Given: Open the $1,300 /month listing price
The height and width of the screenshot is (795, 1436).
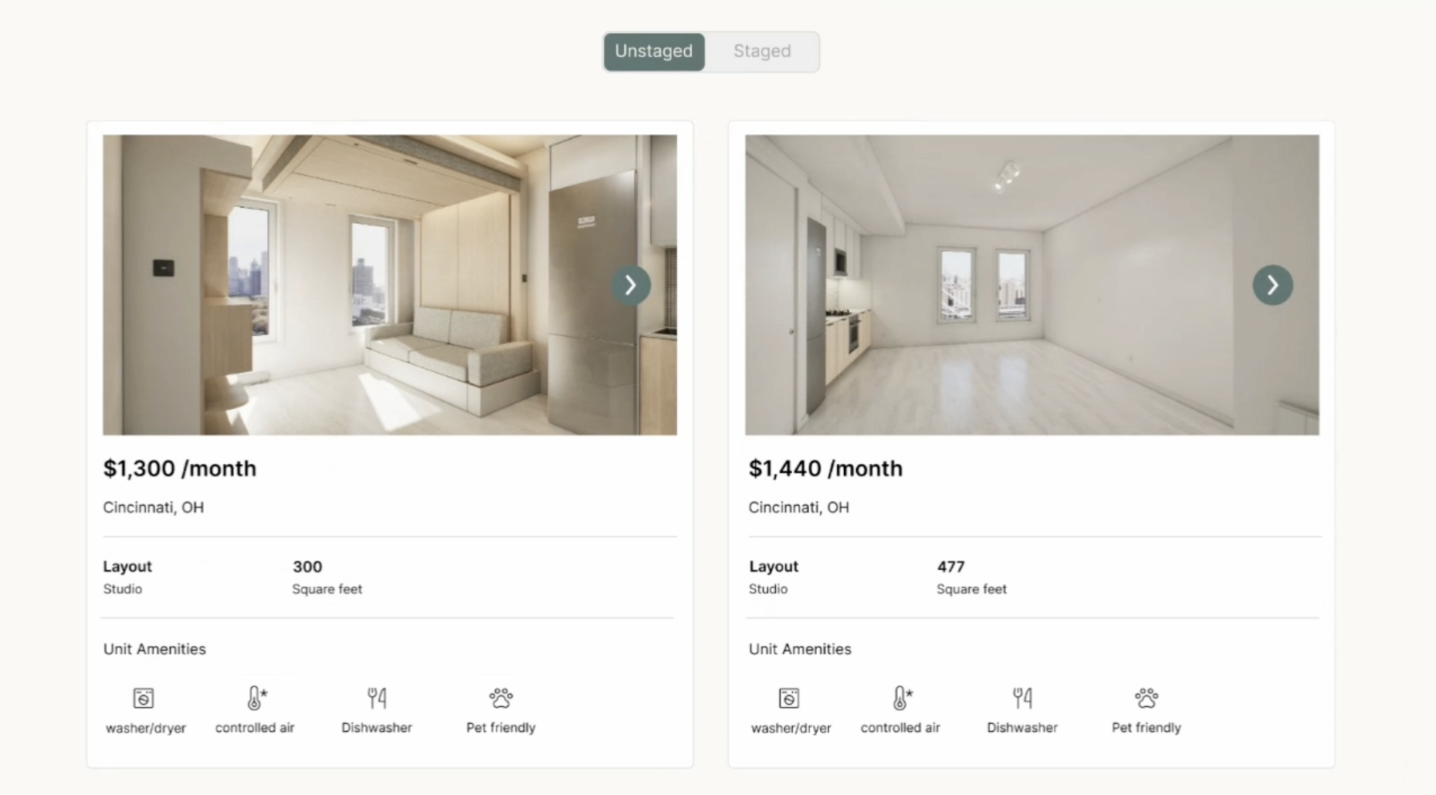Looking at the screenshot, I should (180, 469).
